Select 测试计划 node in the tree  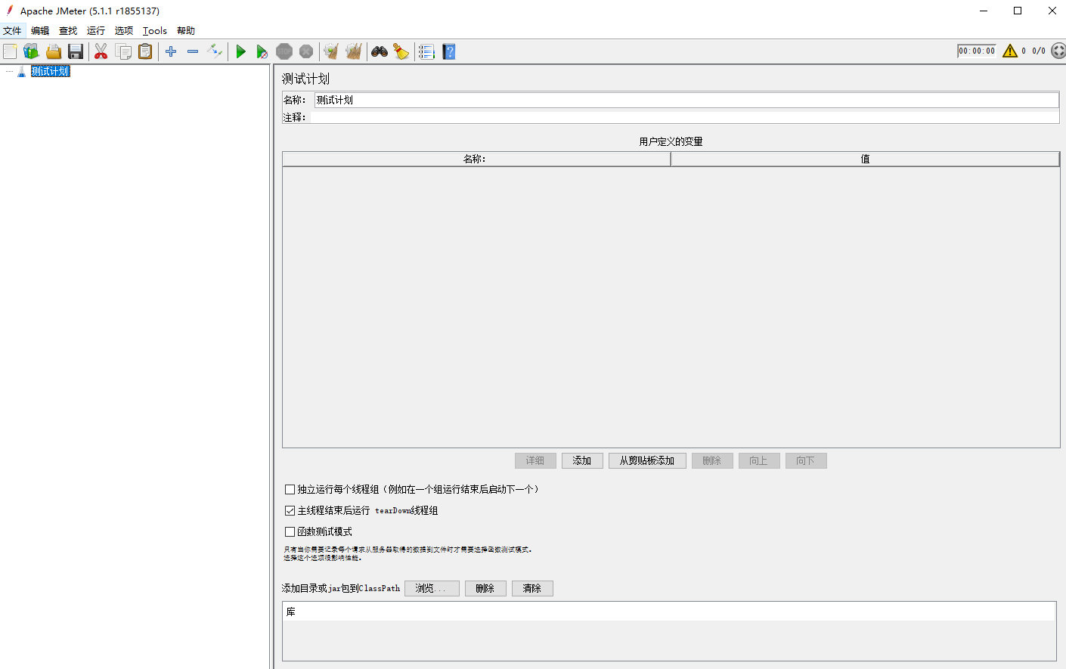51,71
